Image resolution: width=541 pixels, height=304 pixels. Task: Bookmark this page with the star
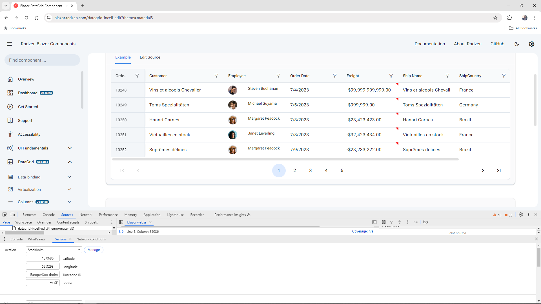495,18
